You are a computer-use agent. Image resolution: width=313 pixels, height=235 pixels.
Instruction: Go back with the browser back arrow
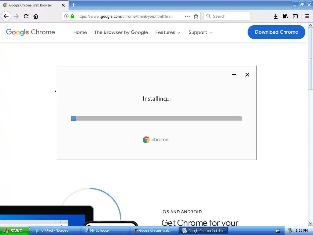pyautogui.click(x=6, y=16)
